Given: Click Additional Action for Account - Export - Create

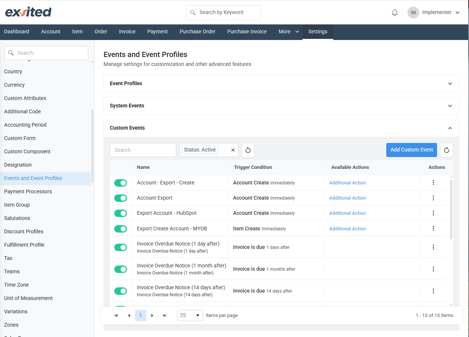Looking at the screenshot, I should click(x=348, y=183).
